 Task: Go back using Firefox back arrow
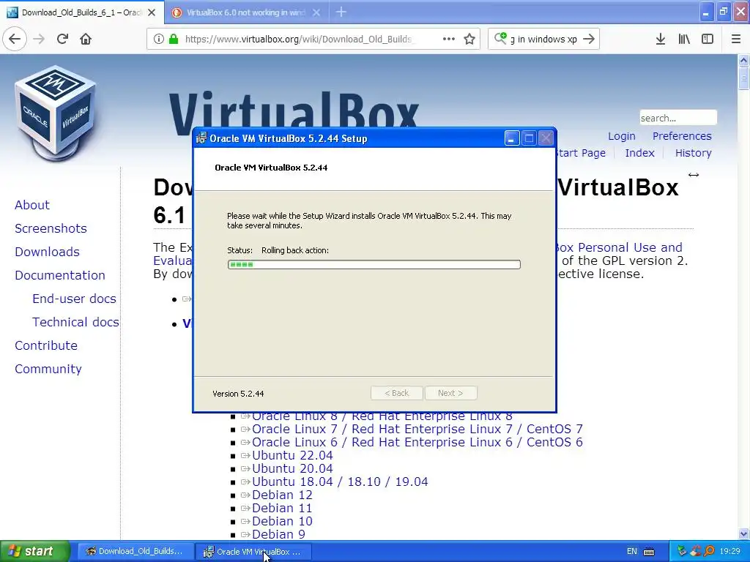pos(15,39)
